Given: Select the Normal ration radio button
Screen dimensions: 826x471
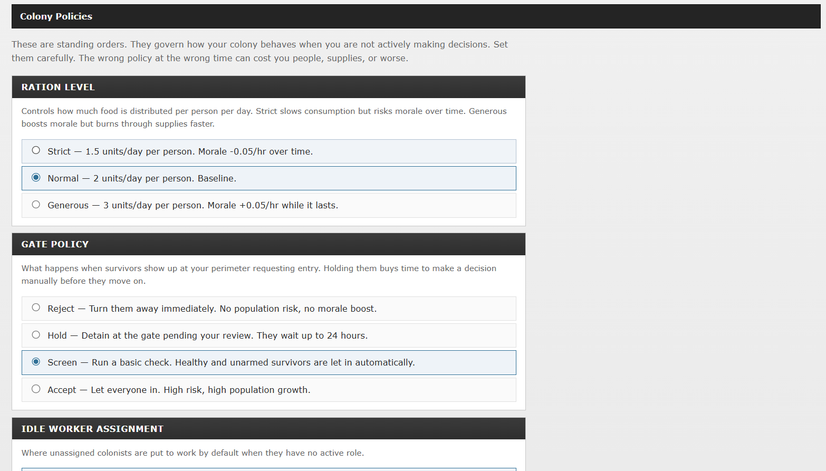Looking at the screenshot, I should 36,177.
